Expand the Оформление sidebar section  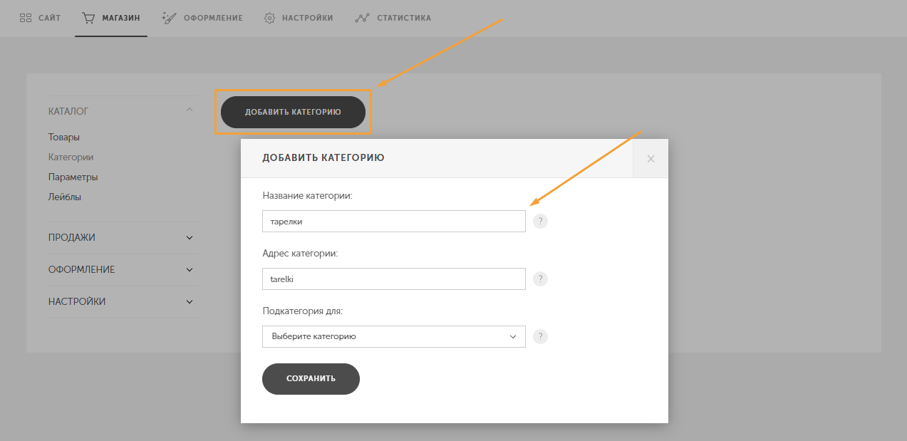pyautogui.click(x=123, y=270)
